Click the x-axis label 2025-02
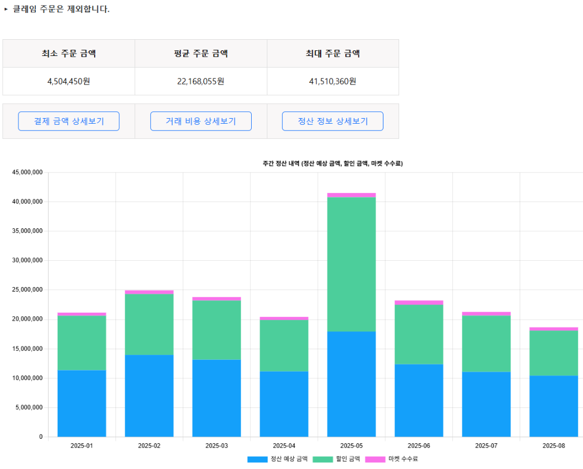Image resolution: width=583 pixels, height=469 pixels. (149, 445)
